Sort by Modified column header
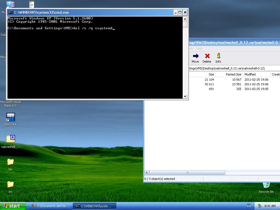This screenshot has width=280, height=210. (256, 74)
